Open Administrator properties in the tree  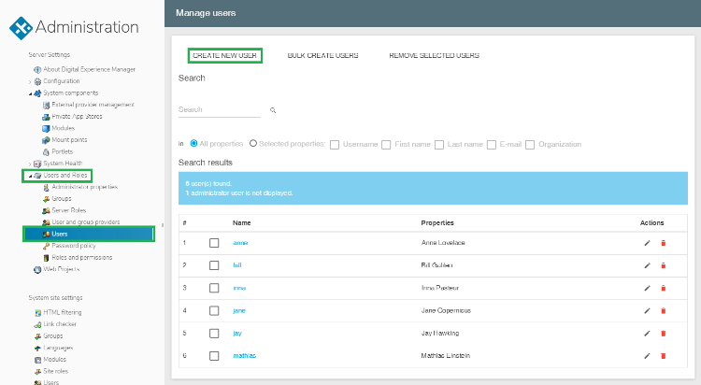coord(84,187)
